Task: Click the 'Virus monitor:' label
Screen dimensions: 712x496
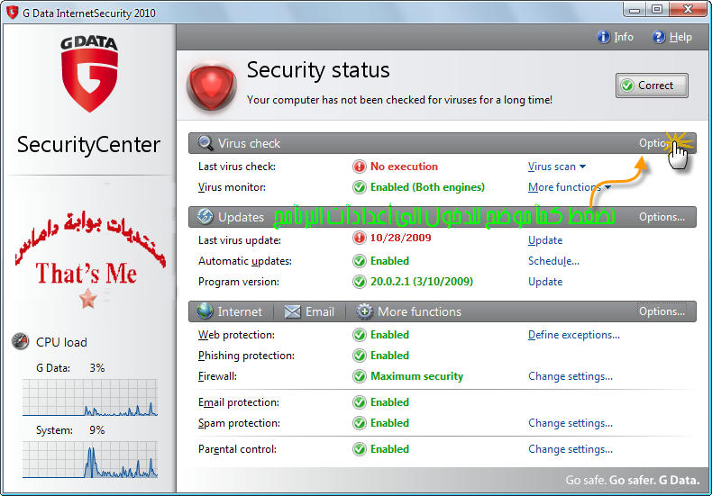Action: 232,187
